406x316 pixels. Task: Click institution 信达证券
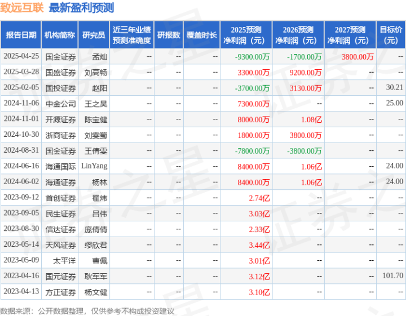[x=60, y=229]
